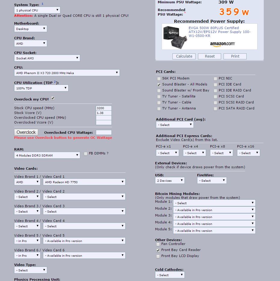
Task: Open the Video Card 6 Pro version dropdown
Action: [x=84, y=256]
